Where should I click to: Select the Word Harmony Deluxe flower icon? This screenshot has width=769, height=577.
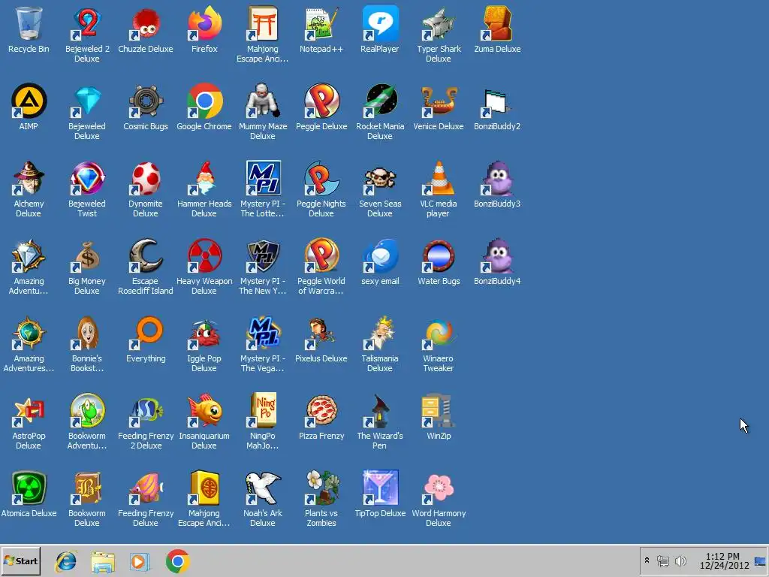pos(439,488)
